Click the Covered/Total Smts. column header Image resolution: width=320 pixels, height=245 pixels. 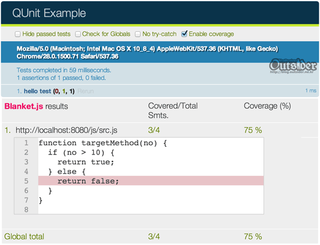click(x=173, y=110)
